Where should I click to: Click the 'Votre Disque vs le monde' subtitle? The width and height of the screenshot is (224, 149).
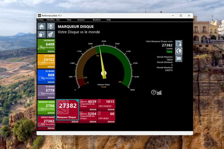79,32
